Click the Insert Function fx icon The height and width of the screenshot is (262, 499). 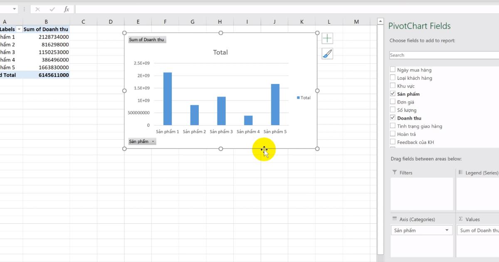[67, 9]
